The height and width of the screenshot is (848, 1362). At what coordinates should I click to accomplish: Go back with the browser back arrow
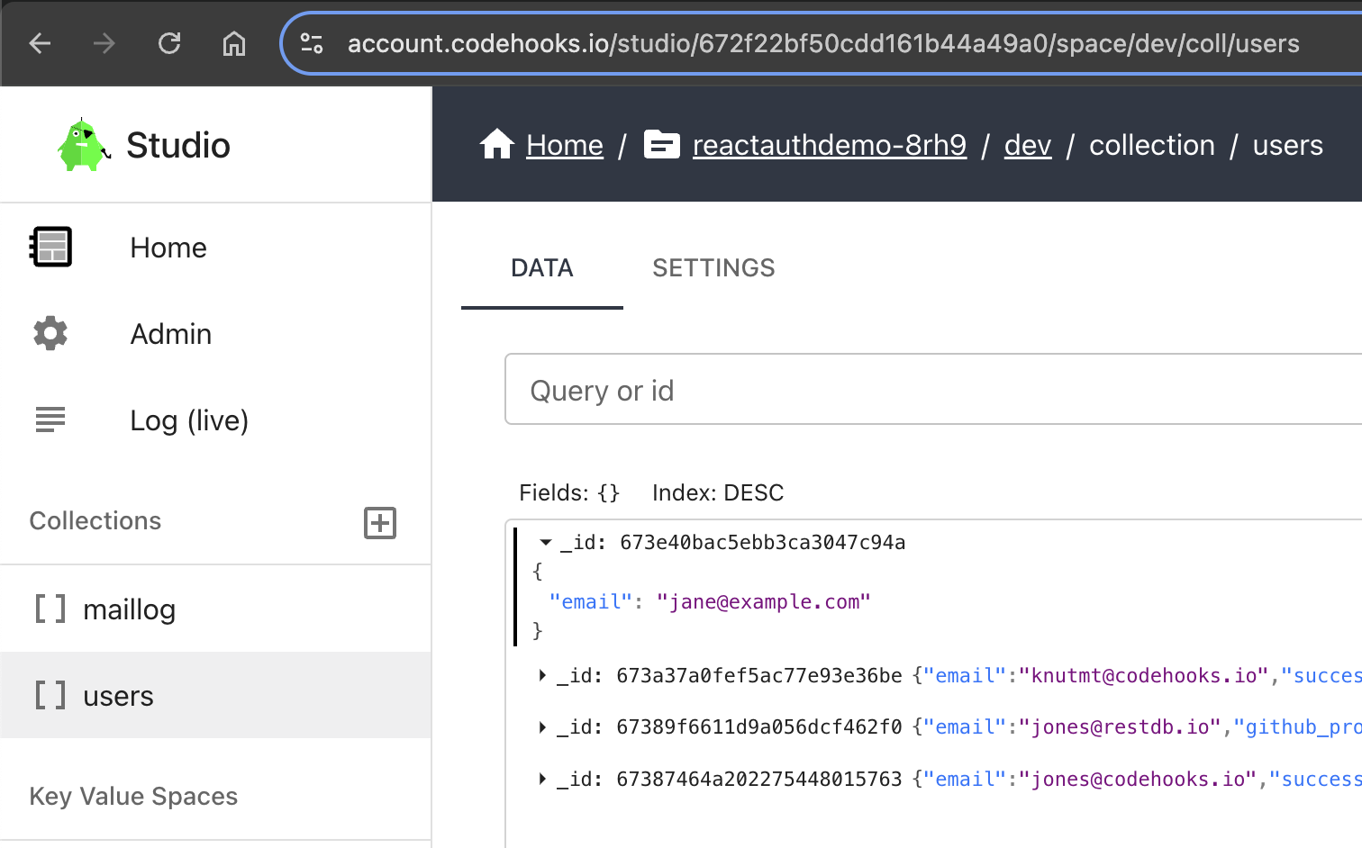pyautogui.click(x=40, y=43)
